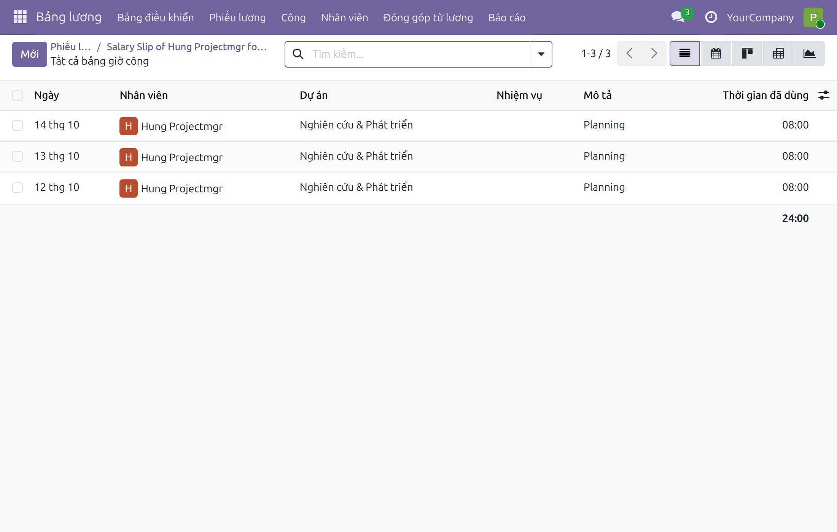Switch to kanban view
837x532 pixels.
pos(747,54)
